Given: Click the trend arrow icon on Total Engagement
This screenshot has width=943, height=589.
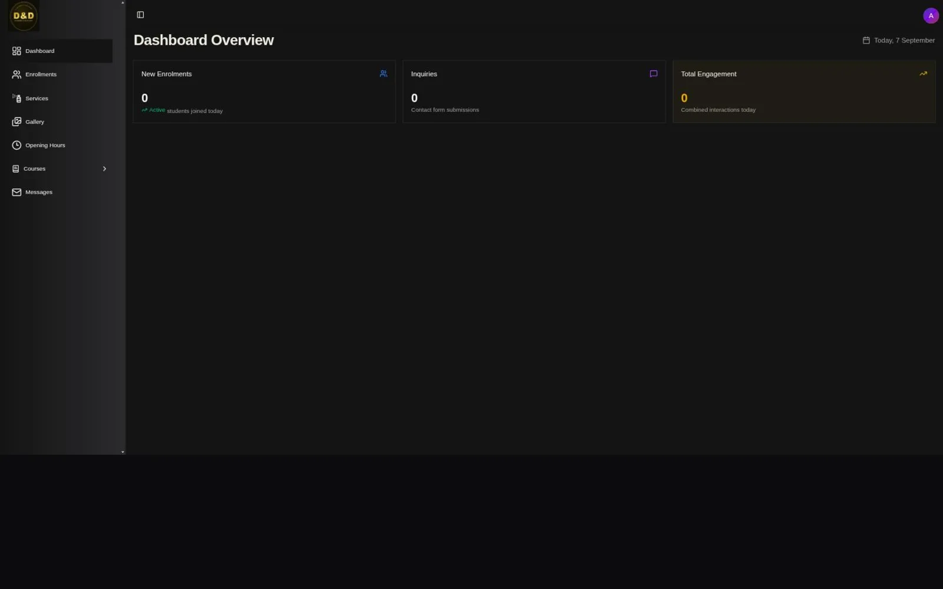Looking at the screenshot, I should pos(923,74).
